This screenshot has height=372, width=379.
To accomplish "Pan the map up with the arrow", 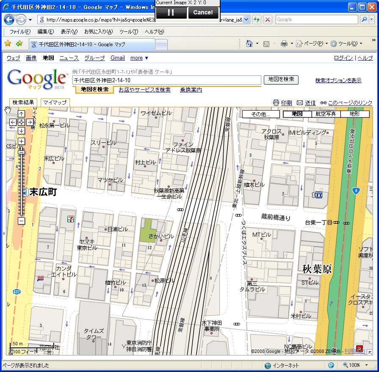I will point(21,114).
